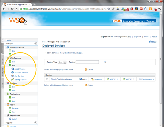
Task: Click the Unsecured padlock icon
Action: pyautogui.click(x=92, y=79)
